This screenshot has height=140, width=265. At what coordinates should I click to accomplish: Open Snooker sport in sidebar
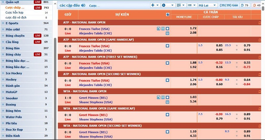pos(12,98)
